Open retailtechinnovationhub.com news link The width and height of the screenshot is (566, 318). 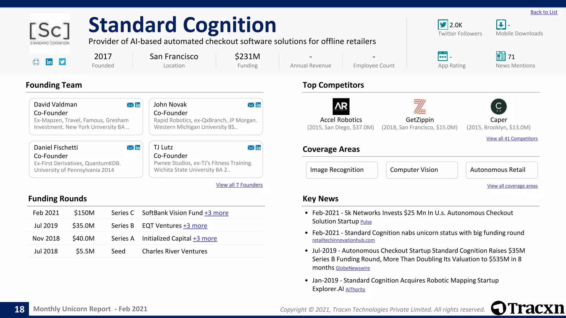tap(344, 240)
